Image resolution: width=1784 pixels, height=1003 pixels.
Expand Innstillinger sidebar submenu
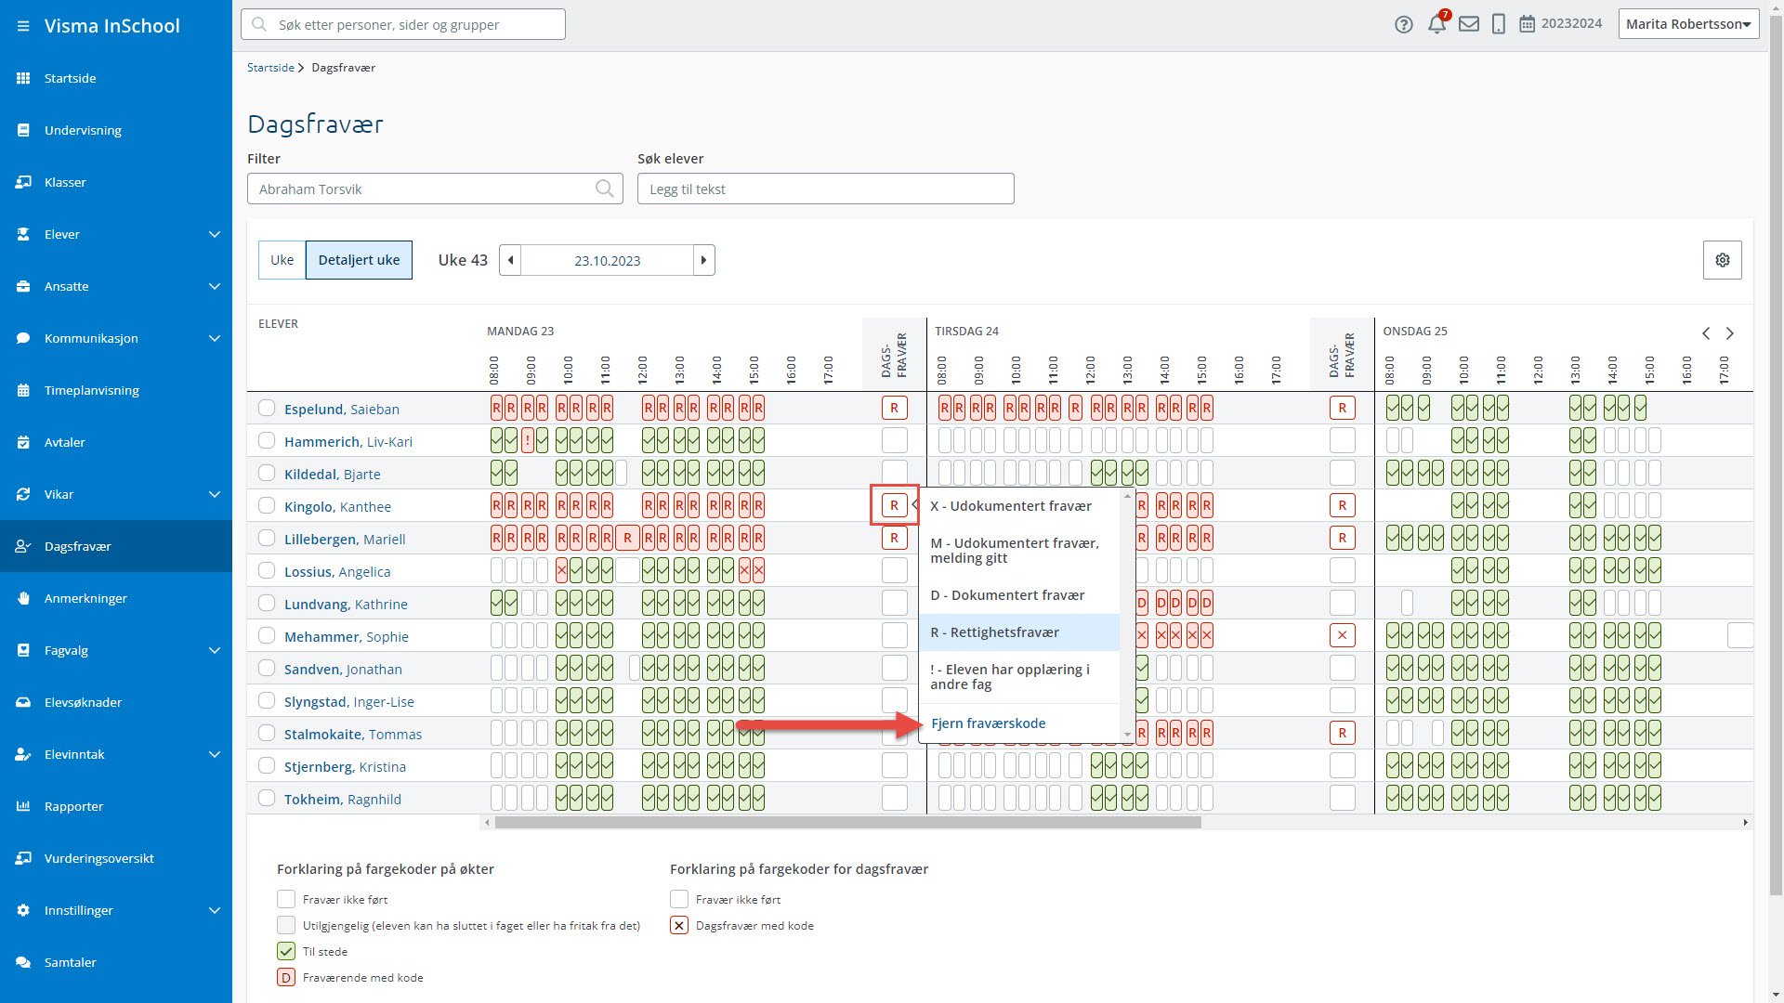point(215,910)
